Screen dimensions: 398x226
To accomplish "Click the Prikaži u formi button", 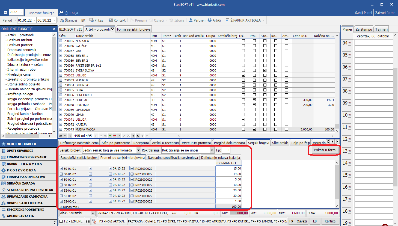I will [325, 150].
